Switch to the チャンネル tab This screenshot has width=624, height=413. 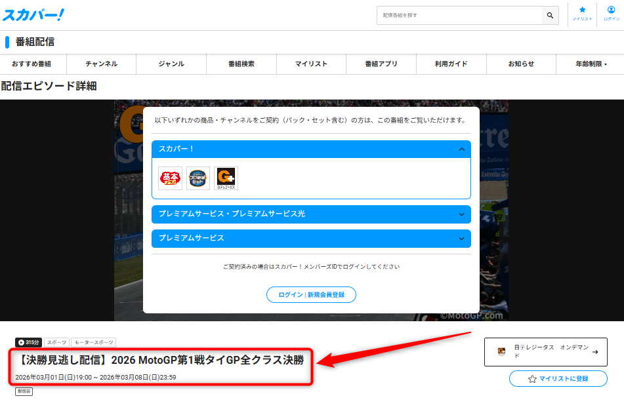click(x=100, y=64)
